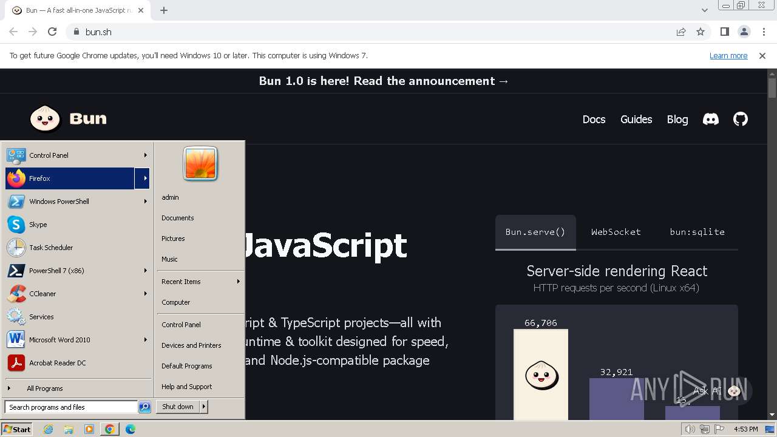Click the Start menu search magnifier button
Image resolution: width=777 pixels, height=437 pixels.
[144, 407]
